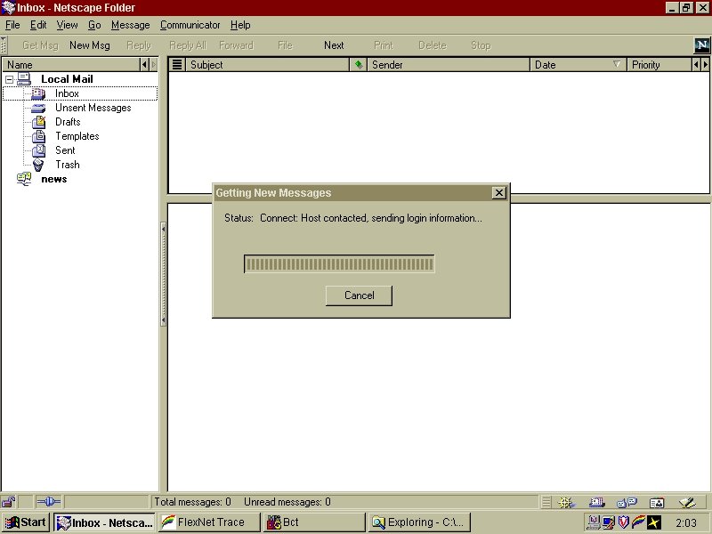Open the Message menu
This screenshot has height=534, width=712.
click(x=130, y=25)
